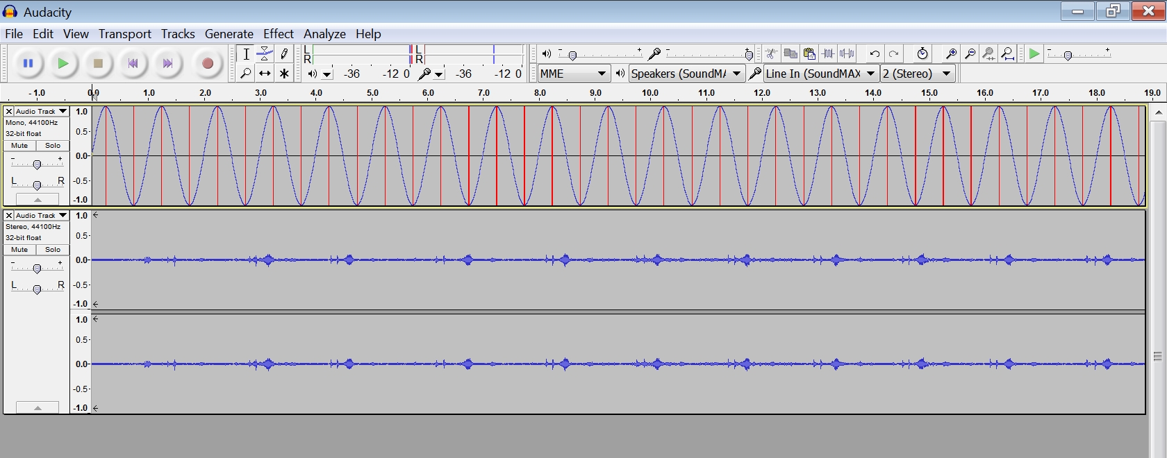
Task: Choose the Time Shift tool
Action: (x=265, y=74)
